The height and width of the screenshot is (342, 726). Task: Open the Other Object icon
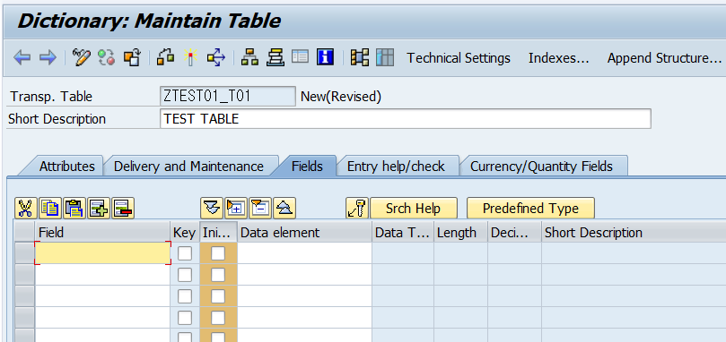click(132, 58)
